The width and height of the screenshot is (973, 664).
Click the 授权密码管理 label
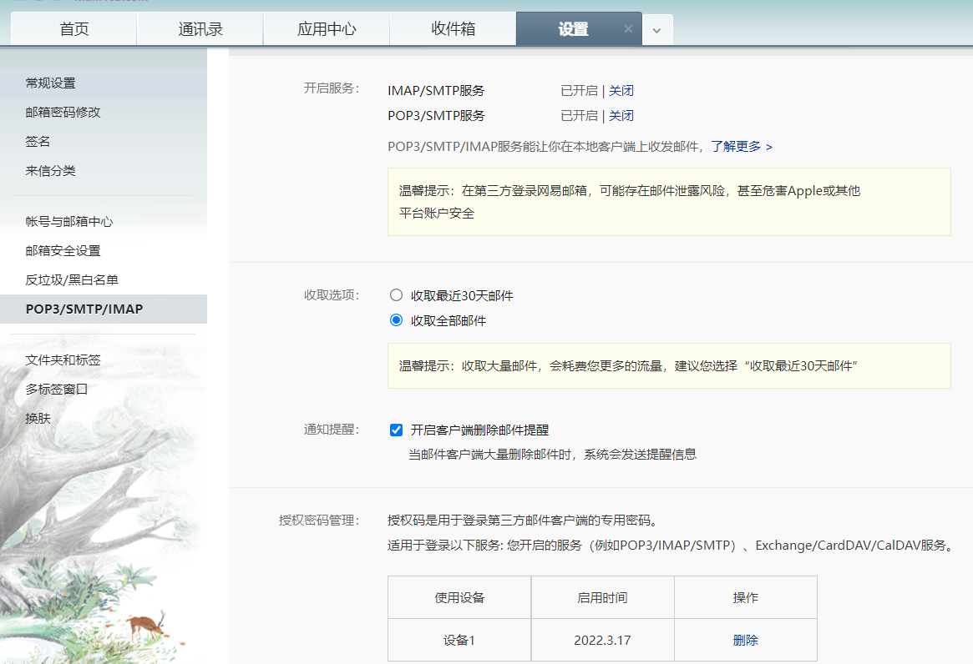click(319, 521)
